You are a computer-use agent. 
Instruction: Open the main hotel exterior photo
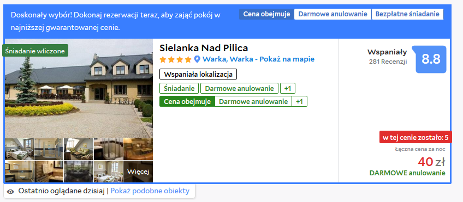(79, 88)
